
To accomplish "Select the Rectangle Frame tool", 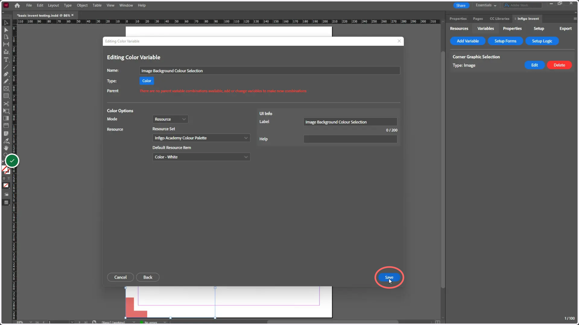I will pyautogui.click(x=6, y=89).
